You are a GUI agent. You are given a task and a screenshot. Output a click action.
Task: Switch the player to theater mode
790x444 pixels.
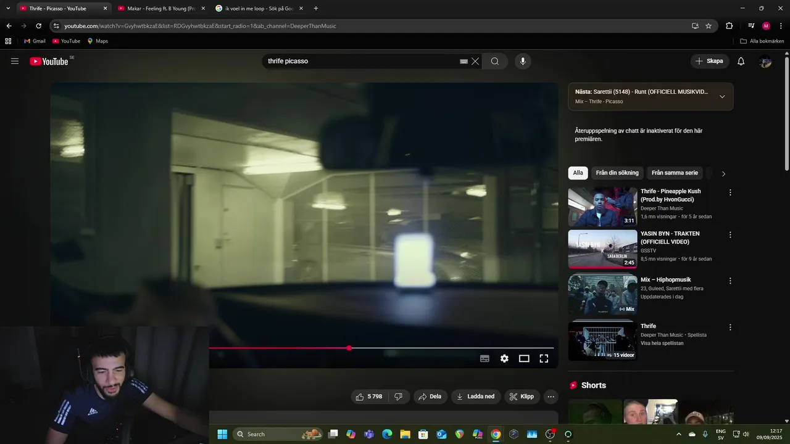524,358
